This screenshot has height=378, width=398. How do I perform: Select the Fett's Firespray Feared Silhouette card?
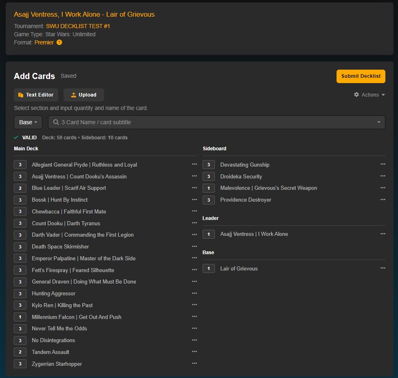pos(73,270)
